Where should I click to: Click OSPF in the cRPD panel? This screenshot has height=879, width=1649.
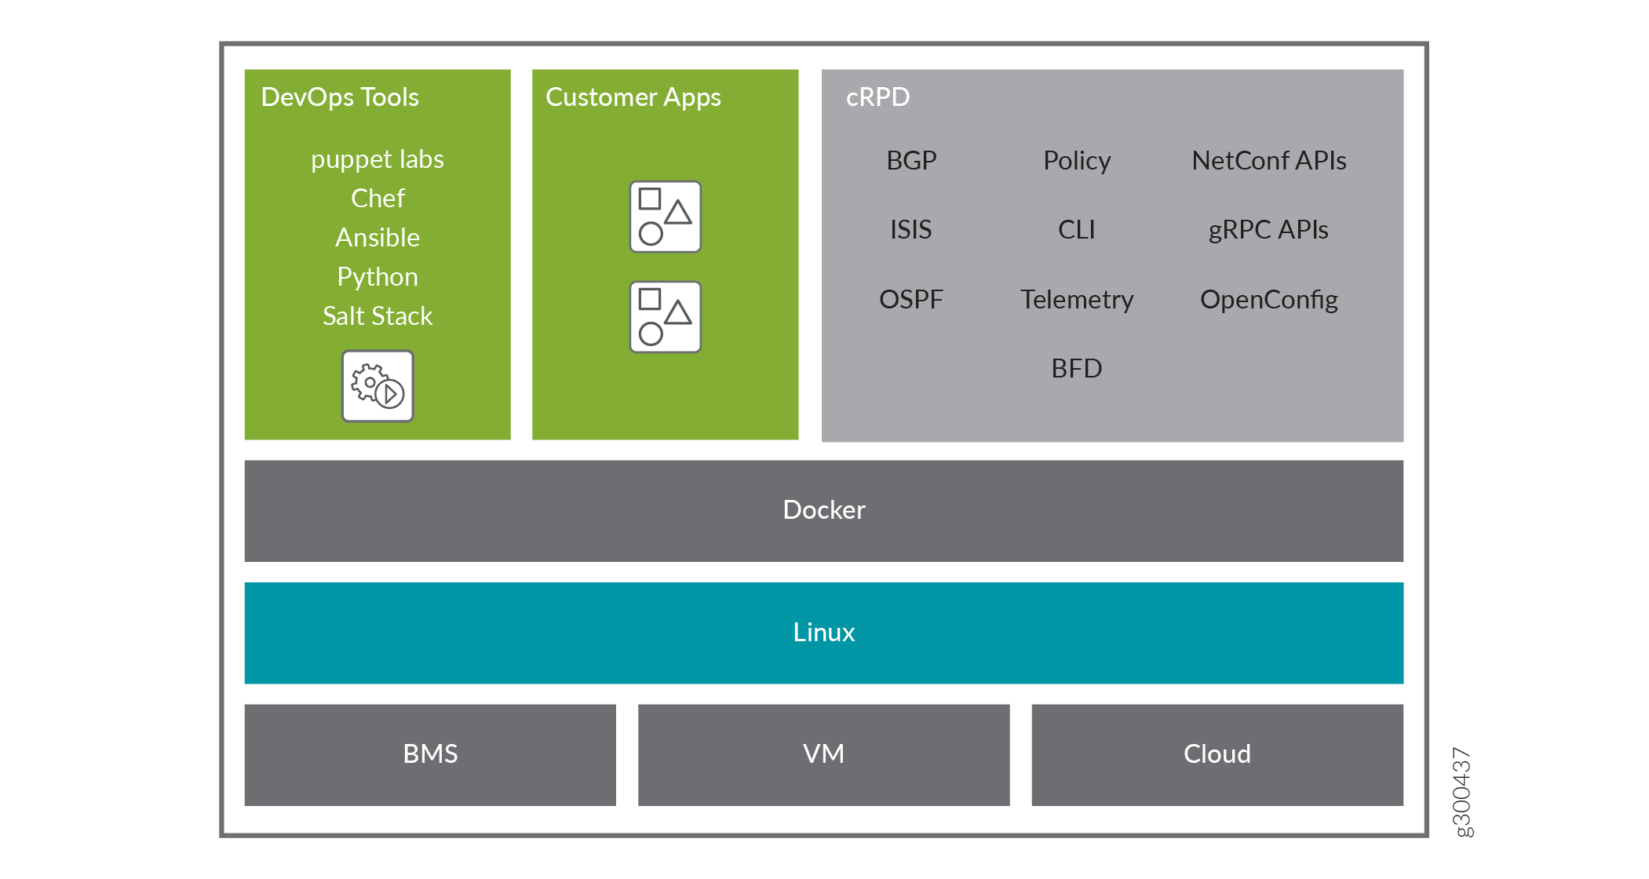[910, 299]
